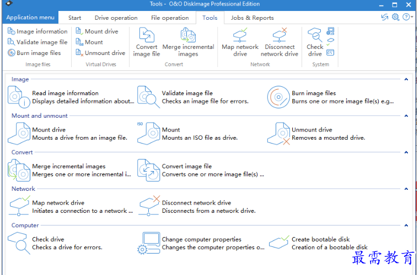Open Mount drive from an image file
This screenshot has height=275, width=419.
point(68,134)
